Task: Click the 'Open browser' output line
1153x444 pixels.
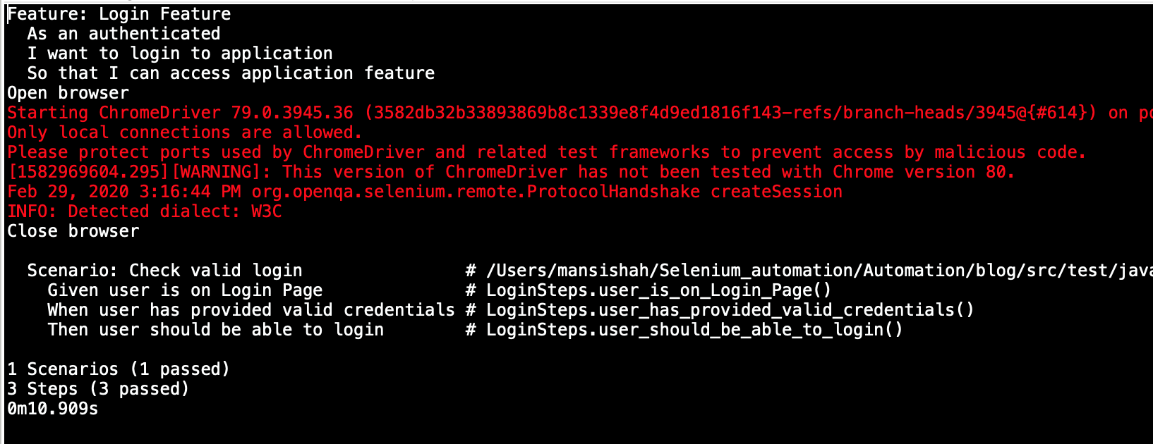Action: [x=68, y=93]
